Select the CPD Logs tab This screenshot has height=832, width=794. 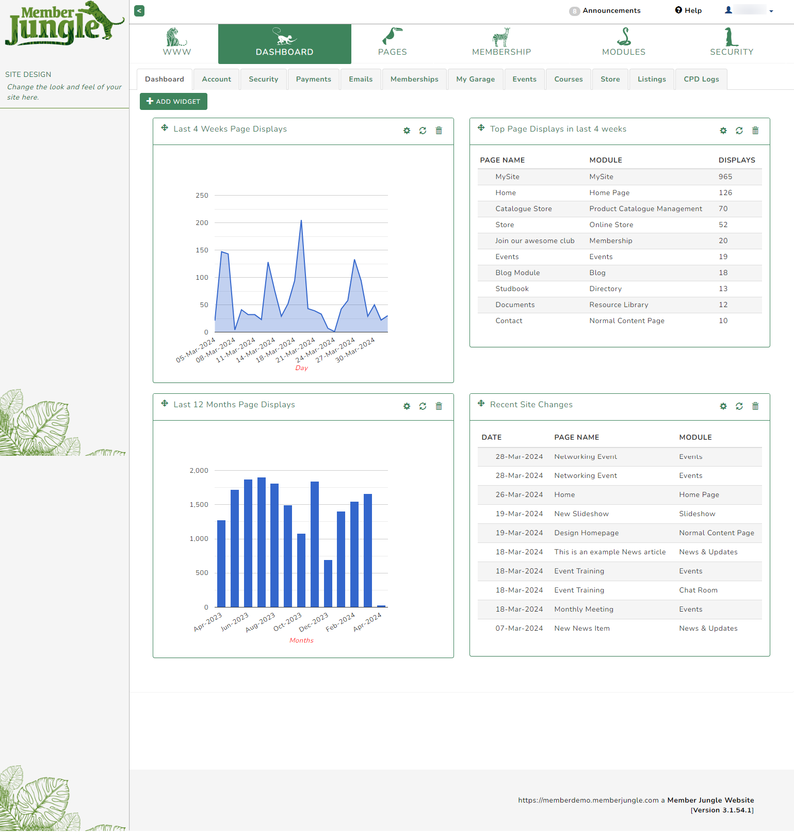[701, 79]
